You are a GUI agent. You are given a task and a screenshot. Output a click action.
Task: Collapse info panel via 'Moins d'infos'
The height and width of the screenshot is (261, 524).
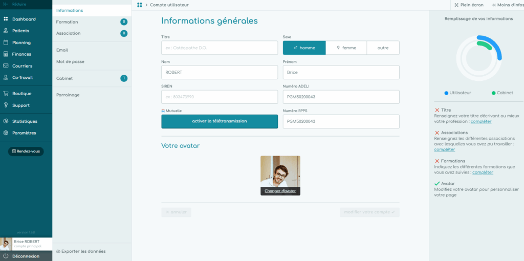click(x=506, y=5)
